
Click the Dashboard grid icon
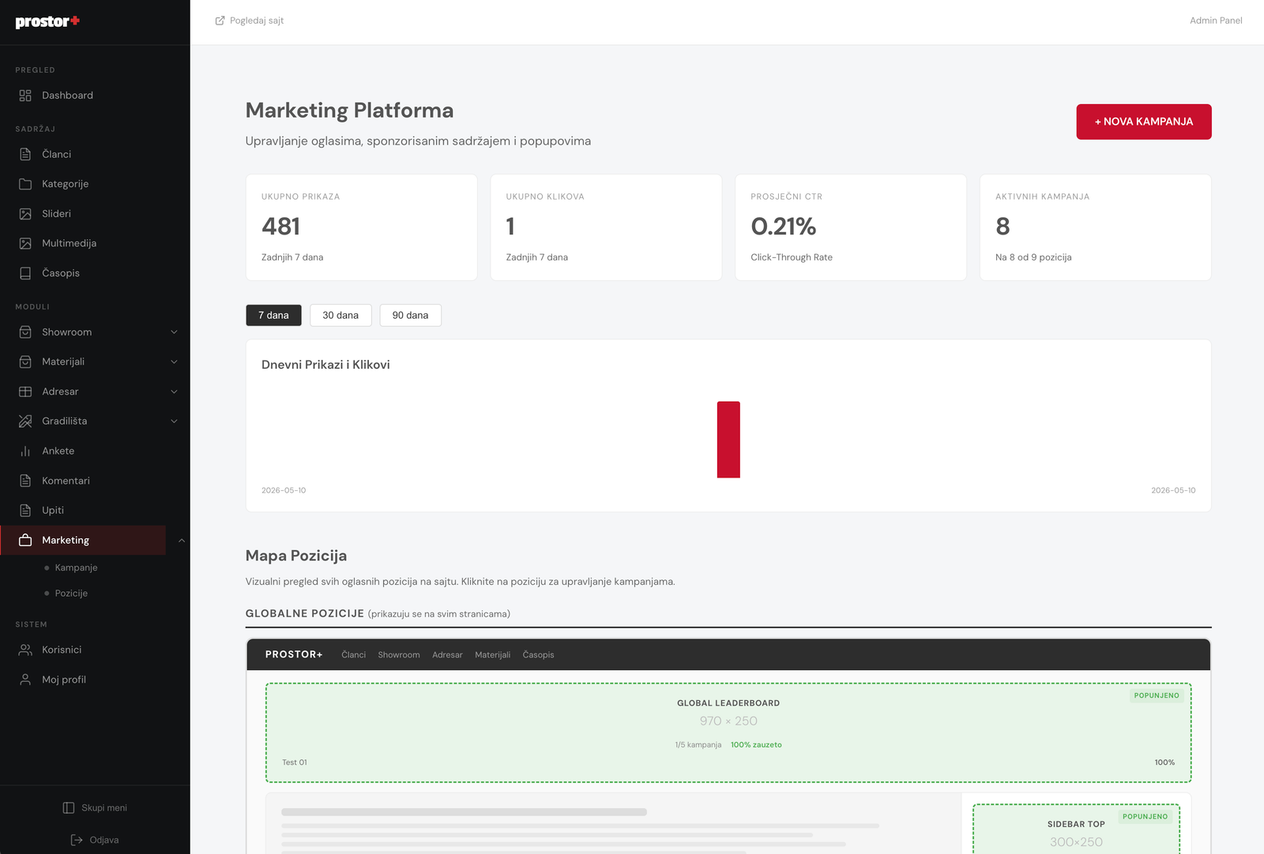[x=25, y=96]
